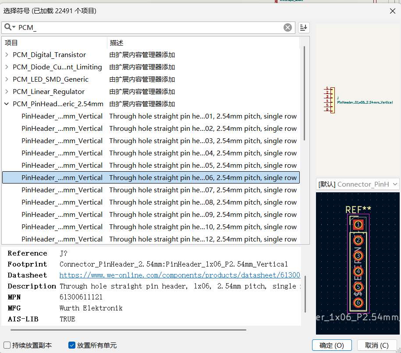401x353 pixels.
Task: Click the footprint preview image
Action: click(358, 263)
